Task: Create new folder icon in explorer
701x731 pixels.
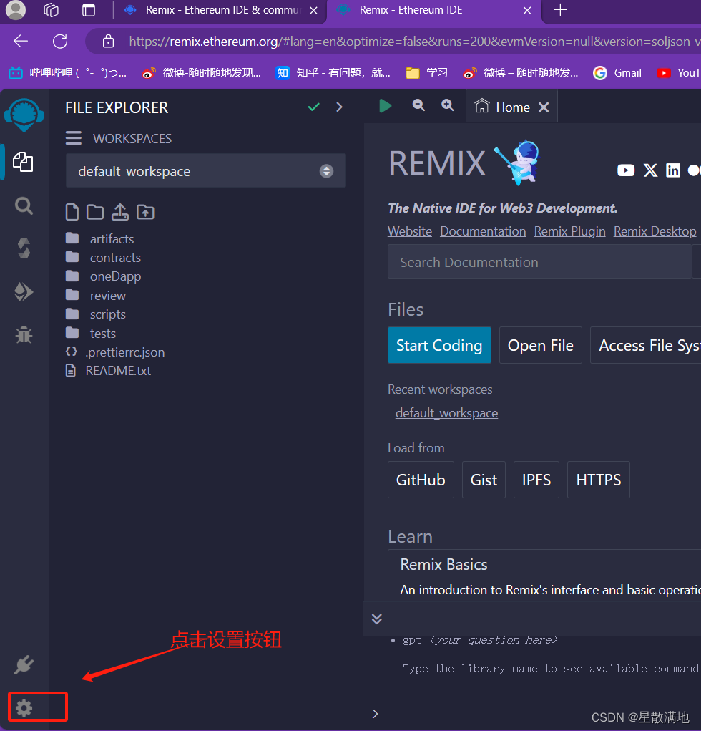Action: tap(95, 212)
